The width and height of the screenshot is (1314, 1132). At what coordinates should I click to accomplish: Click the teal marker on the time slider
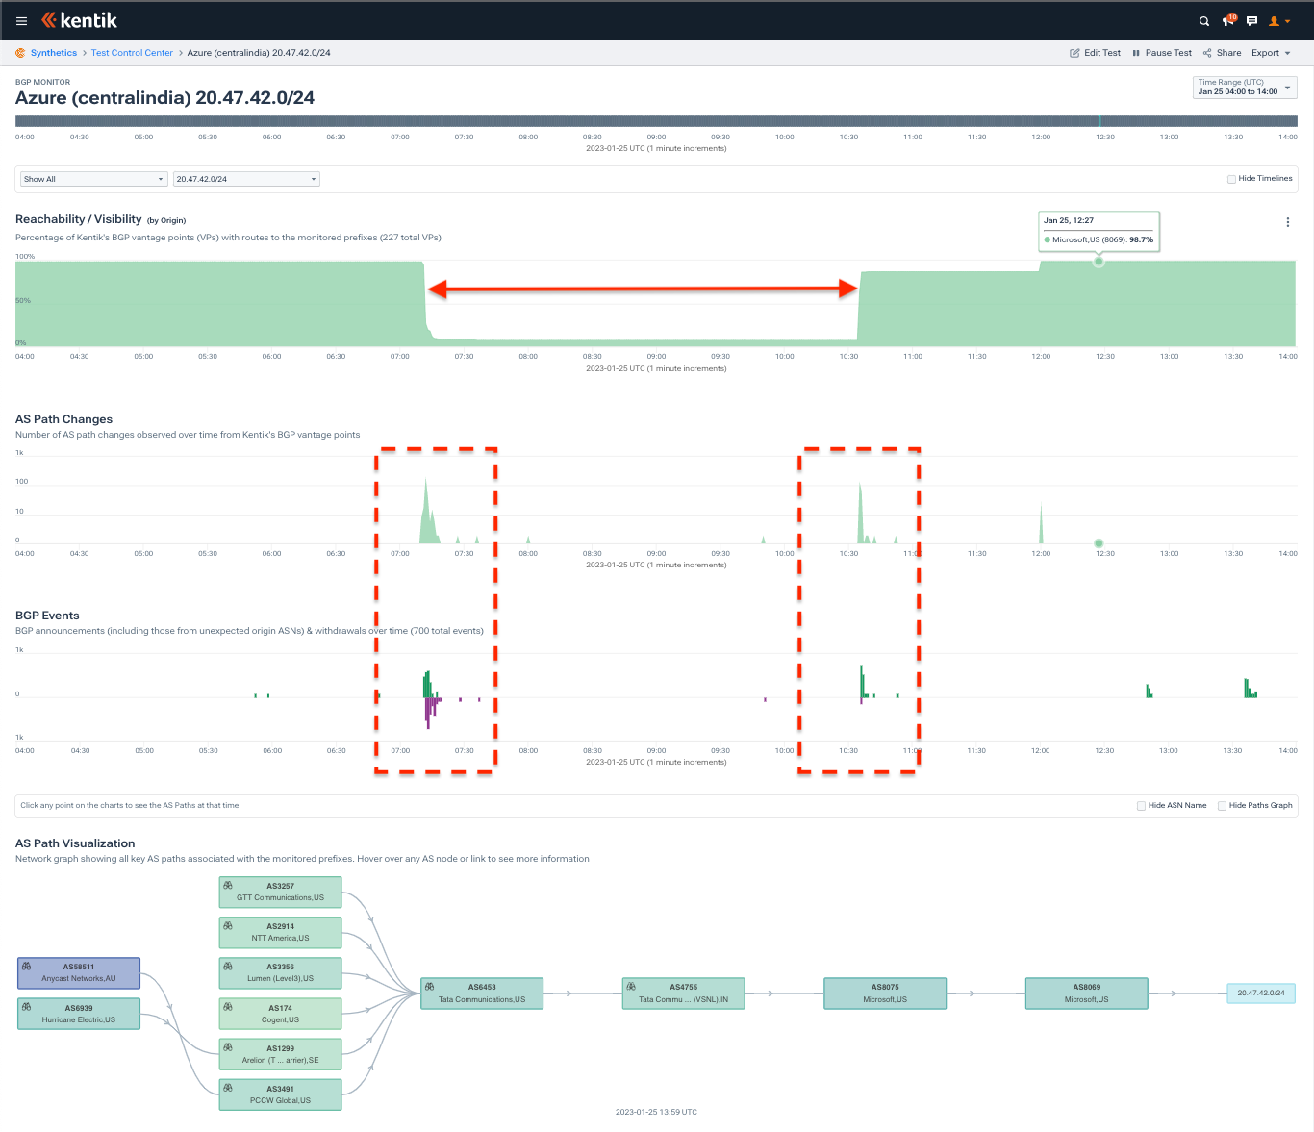point(1099,121)
